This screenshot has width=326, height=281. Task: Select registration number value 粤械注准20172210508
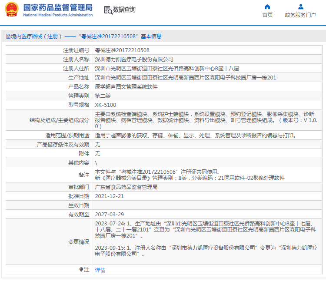(122, 50)
